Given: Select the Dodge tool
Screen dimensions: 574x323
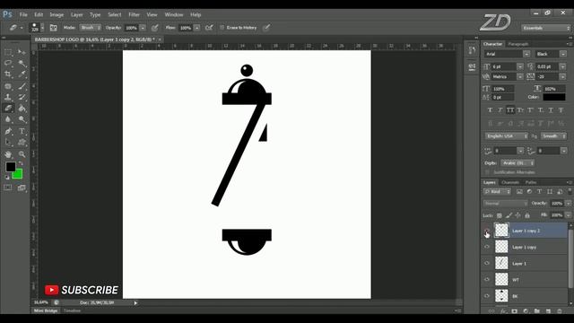Looking at the screenshot, I should pos(22,119).
